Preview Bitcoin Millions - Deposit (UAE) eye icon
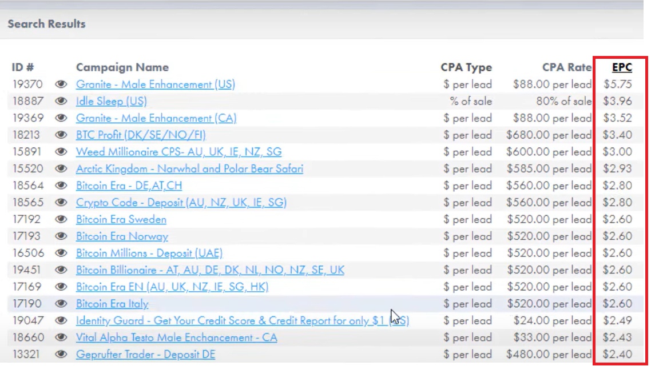Viewport: 659px width, 370px height. click(x=61, y=253)
